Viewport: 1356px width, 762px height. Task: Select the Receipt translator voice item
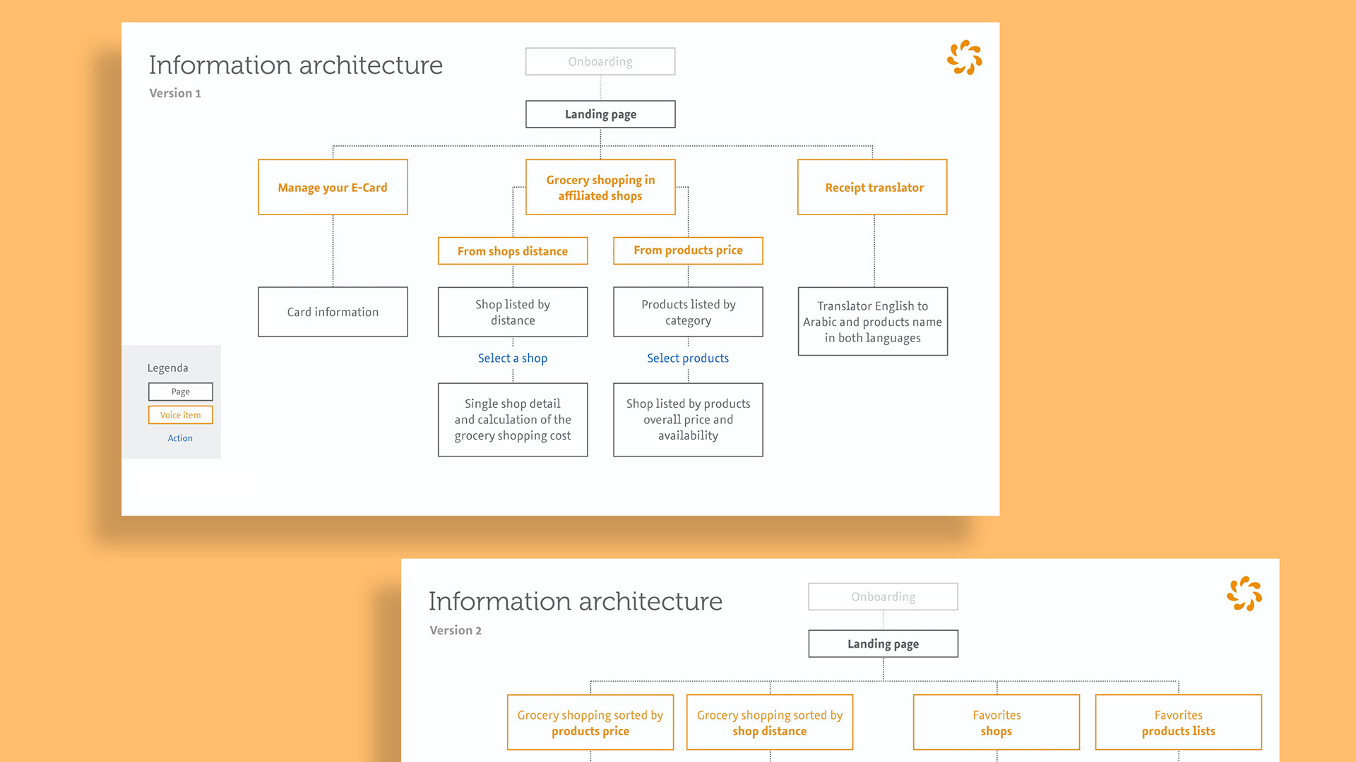click(872, 187)
